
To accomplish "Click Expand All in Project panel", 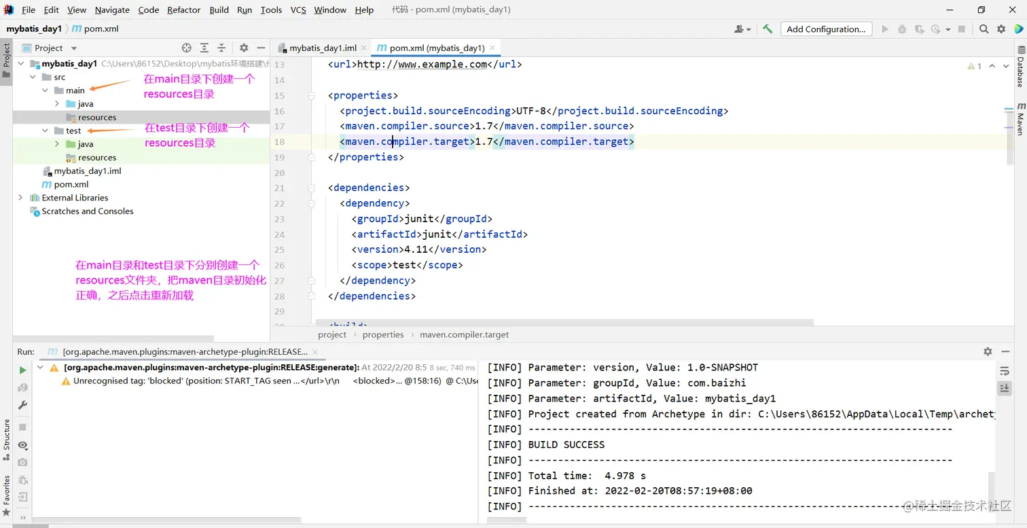I will (204, 48).
